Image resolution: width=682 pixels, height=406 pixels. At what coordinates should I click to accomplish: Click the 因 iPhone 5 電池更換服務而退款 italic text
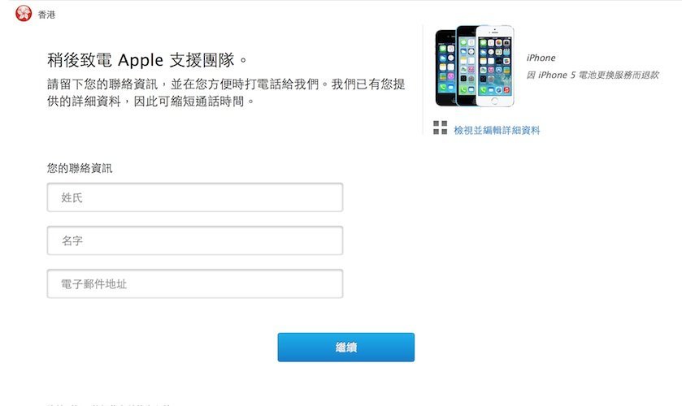pyautogui.click(x=593, y=76)
